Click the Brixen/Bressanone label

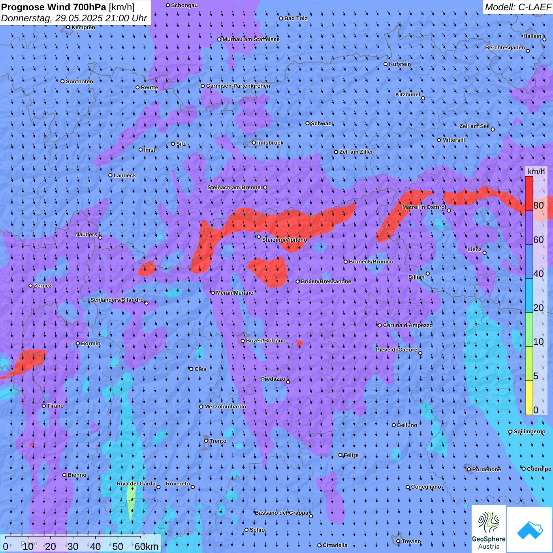[326, 281]
